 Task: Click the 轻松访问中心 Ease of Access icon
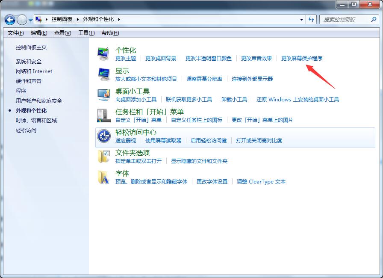point(103,136)
